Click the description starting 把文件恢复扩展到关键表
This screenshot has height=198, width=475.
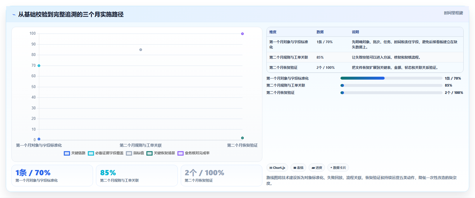[396, 68]
